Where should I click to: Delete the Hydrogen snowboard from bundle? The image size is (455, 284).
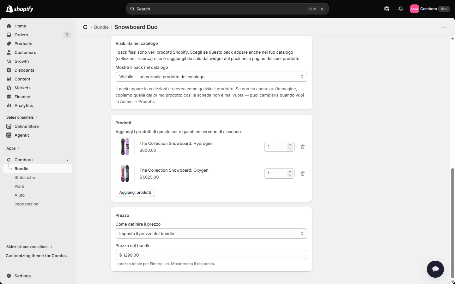click(x=303, y=147)
